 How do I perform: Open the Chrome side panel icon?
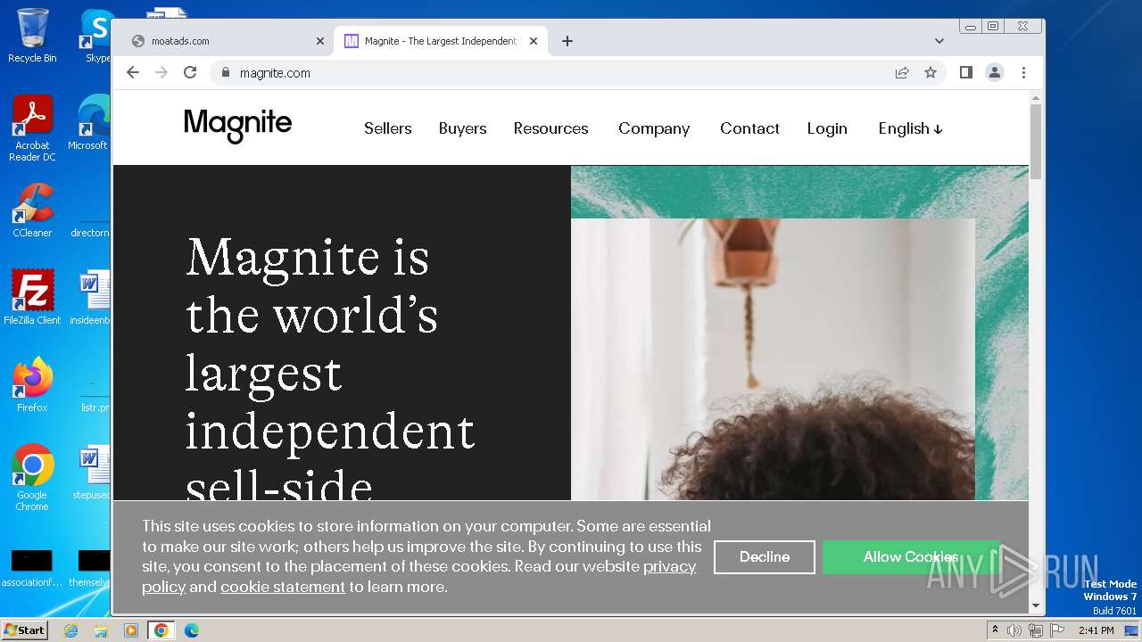(966, 72)
